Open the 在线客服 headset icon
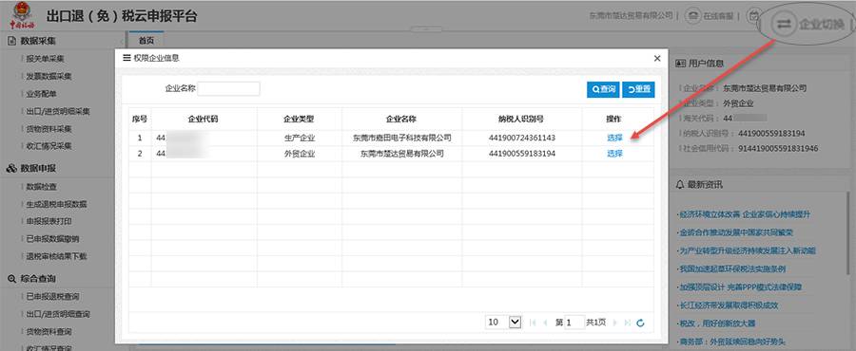The width and height of the screenshot is (856, 351). tap(692, 15)
